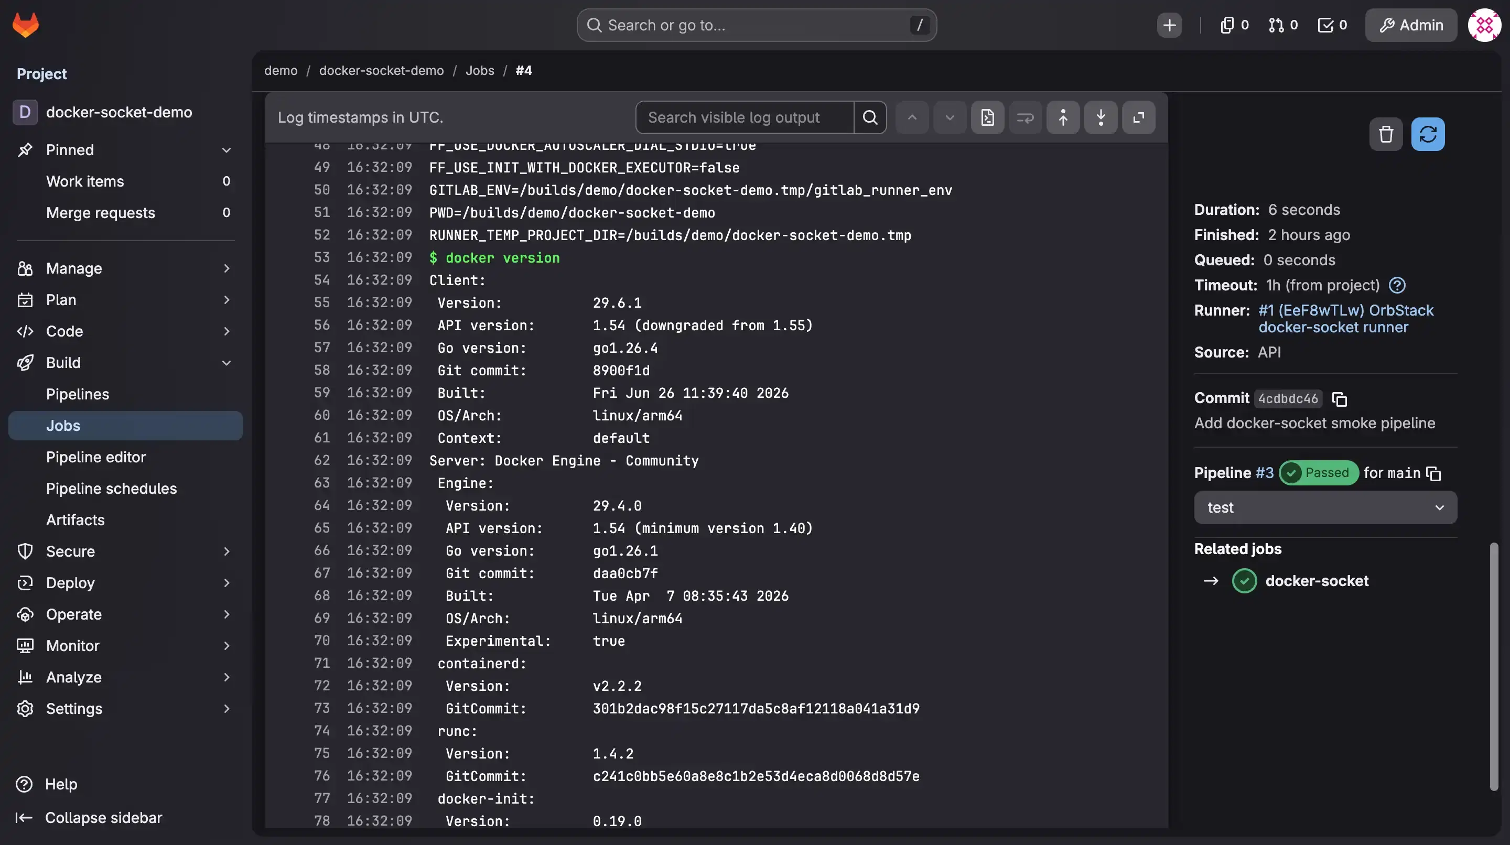Screen dimensions: 1510x845
Task: Click project avatar letter D
Action: [25, 112]
